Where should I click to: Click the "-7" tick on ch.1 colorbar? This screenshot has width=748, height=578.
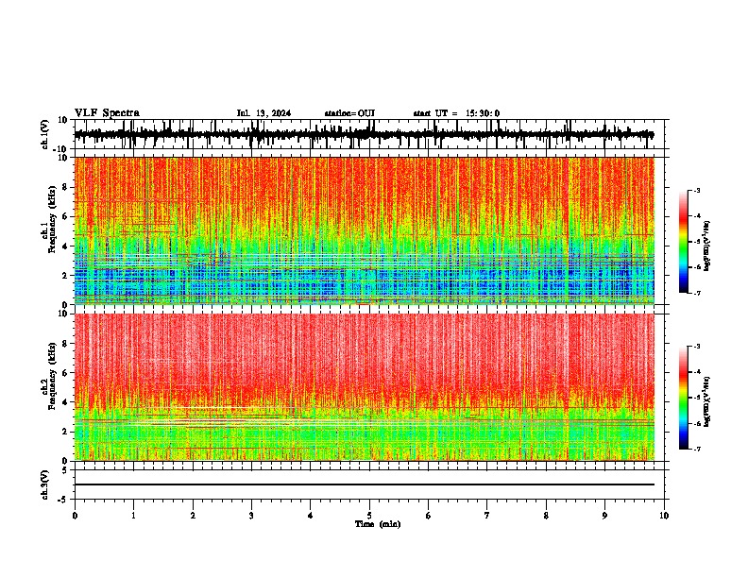[x=696, y=293]
